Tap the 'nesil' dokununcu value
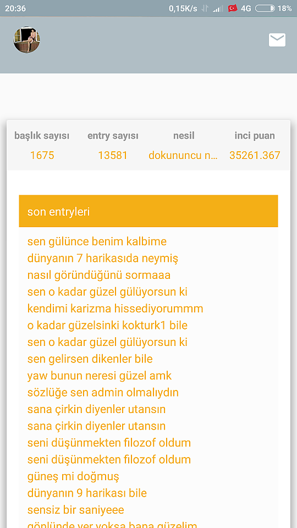Screen dimensions: 297x528 [x=184, y=155]
